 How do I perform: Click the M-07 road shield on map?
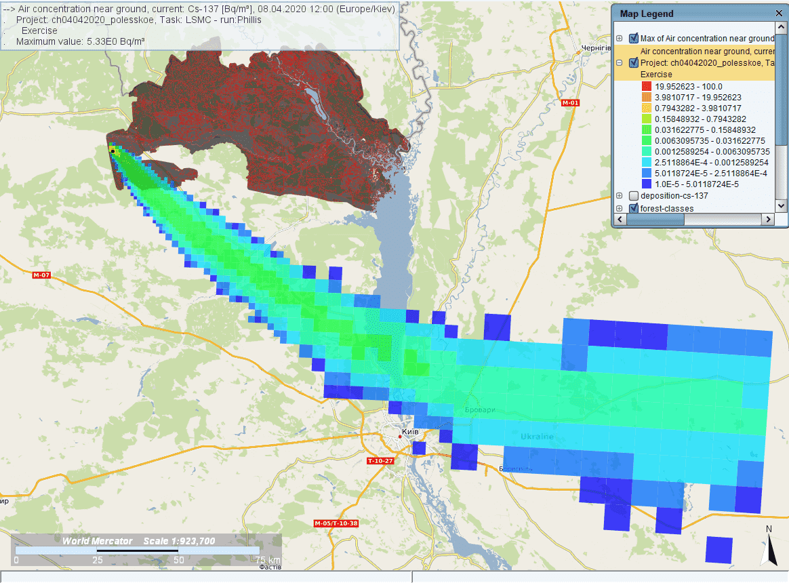point(41,275)
